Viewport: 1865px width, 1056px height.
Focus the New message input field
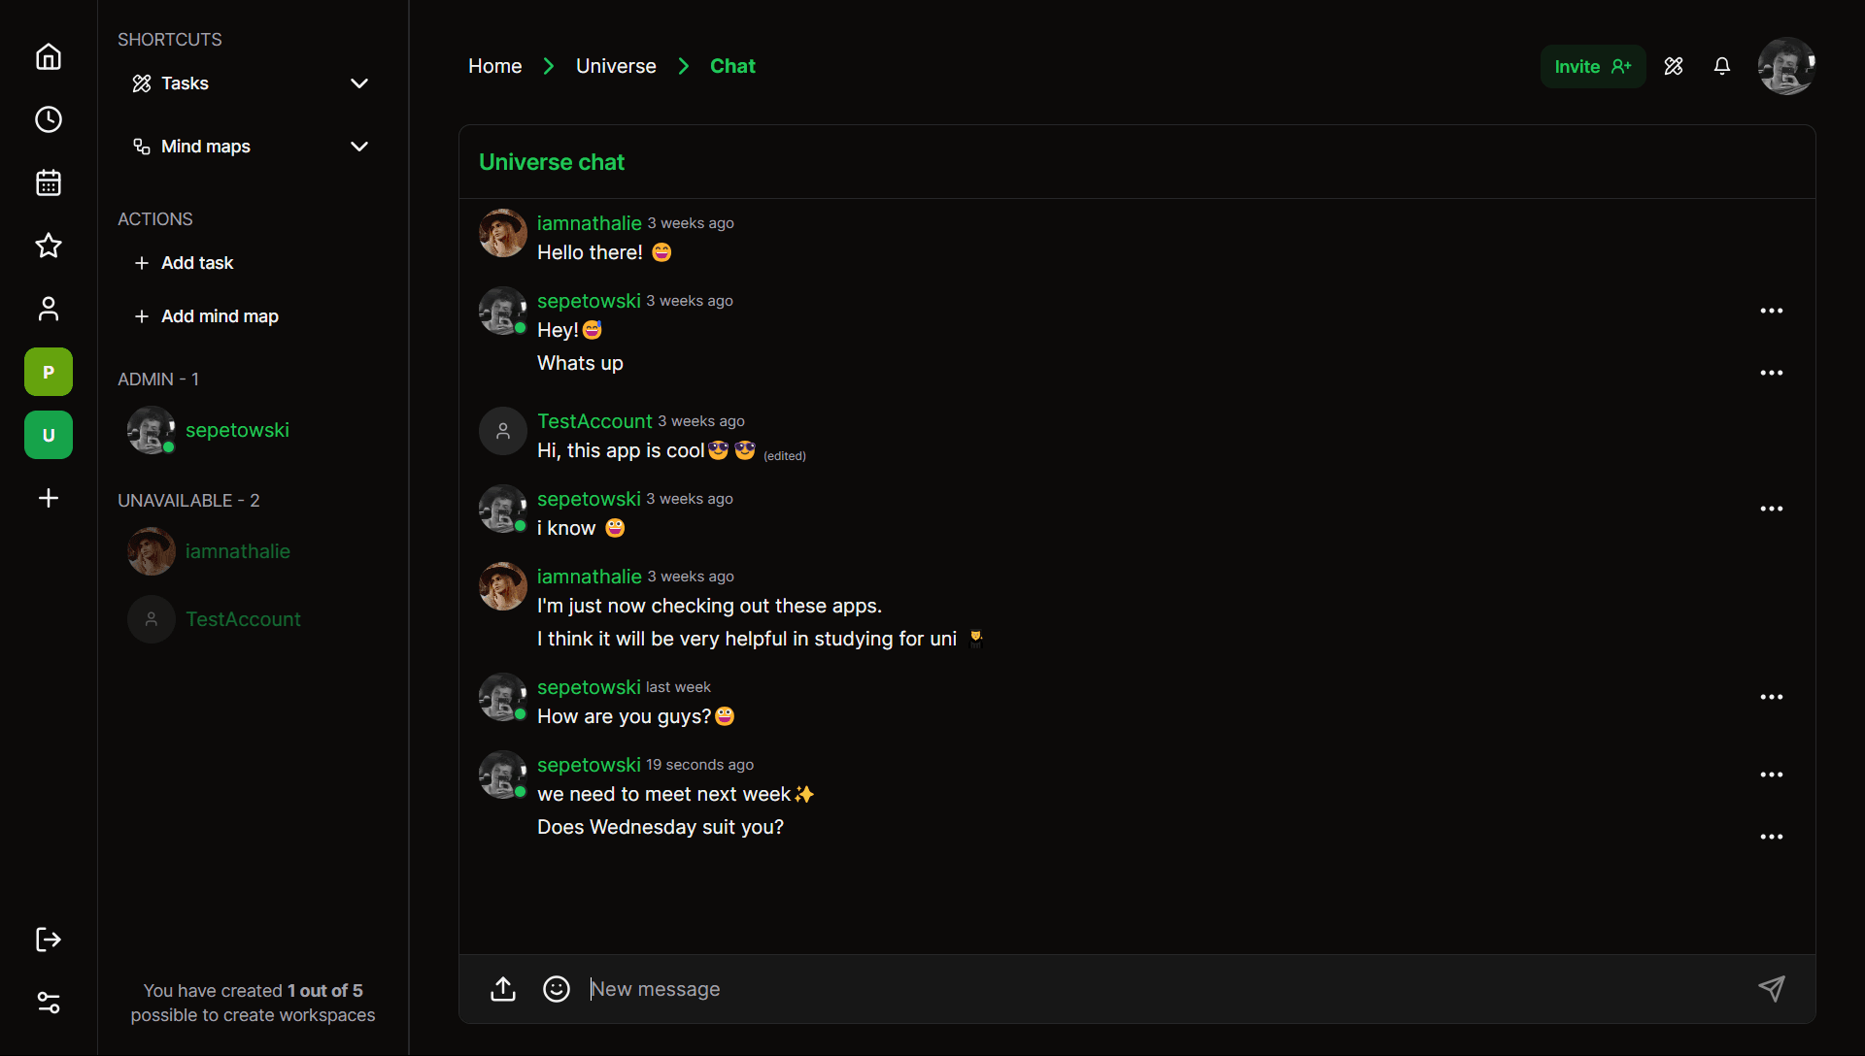click(1166, 989)
